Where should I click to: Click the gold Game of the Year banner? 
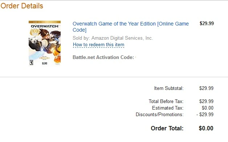(45, 22)
